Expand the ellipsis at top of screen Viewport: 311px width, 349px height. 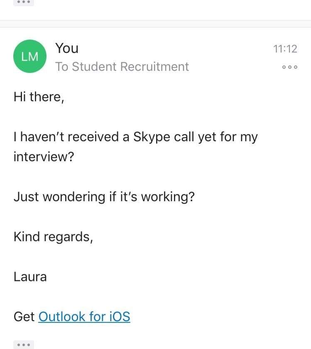pos(24,2)
